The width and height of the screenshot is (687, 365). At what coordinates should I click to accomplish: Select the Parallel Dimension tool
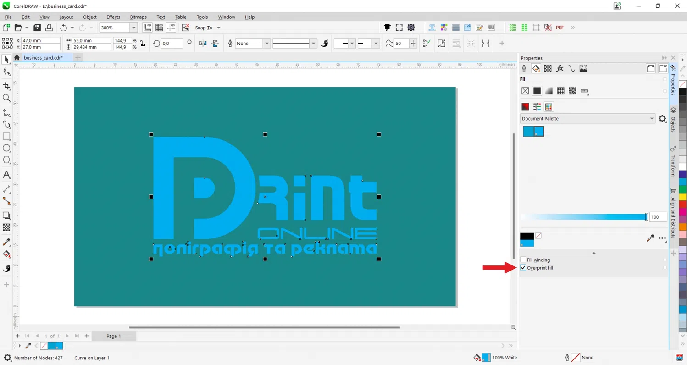pyautogui.click(x=6, y=189)
